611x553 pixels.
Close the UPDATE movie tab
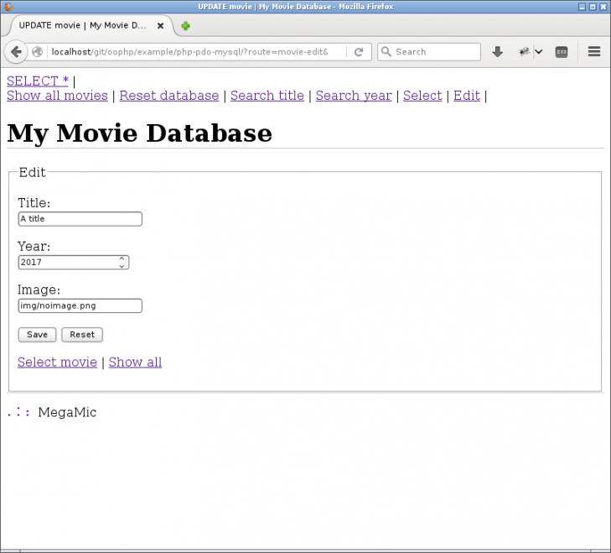click(x=160, y=26)
